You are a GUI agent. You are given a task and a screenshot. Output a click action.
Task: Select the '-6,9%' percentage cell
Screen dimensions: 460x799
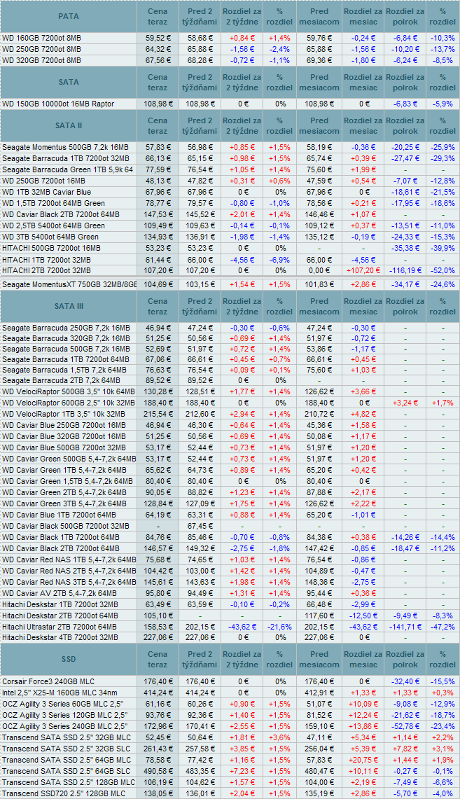[x=279, y=259]
